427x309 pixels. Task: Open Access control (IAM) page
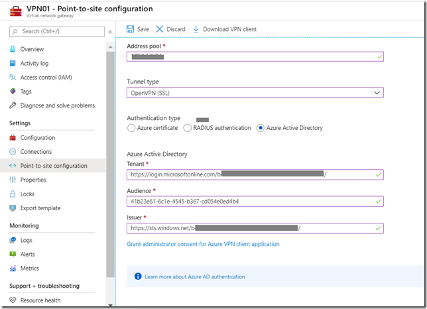pyautogui.click(x=46, y=78)
